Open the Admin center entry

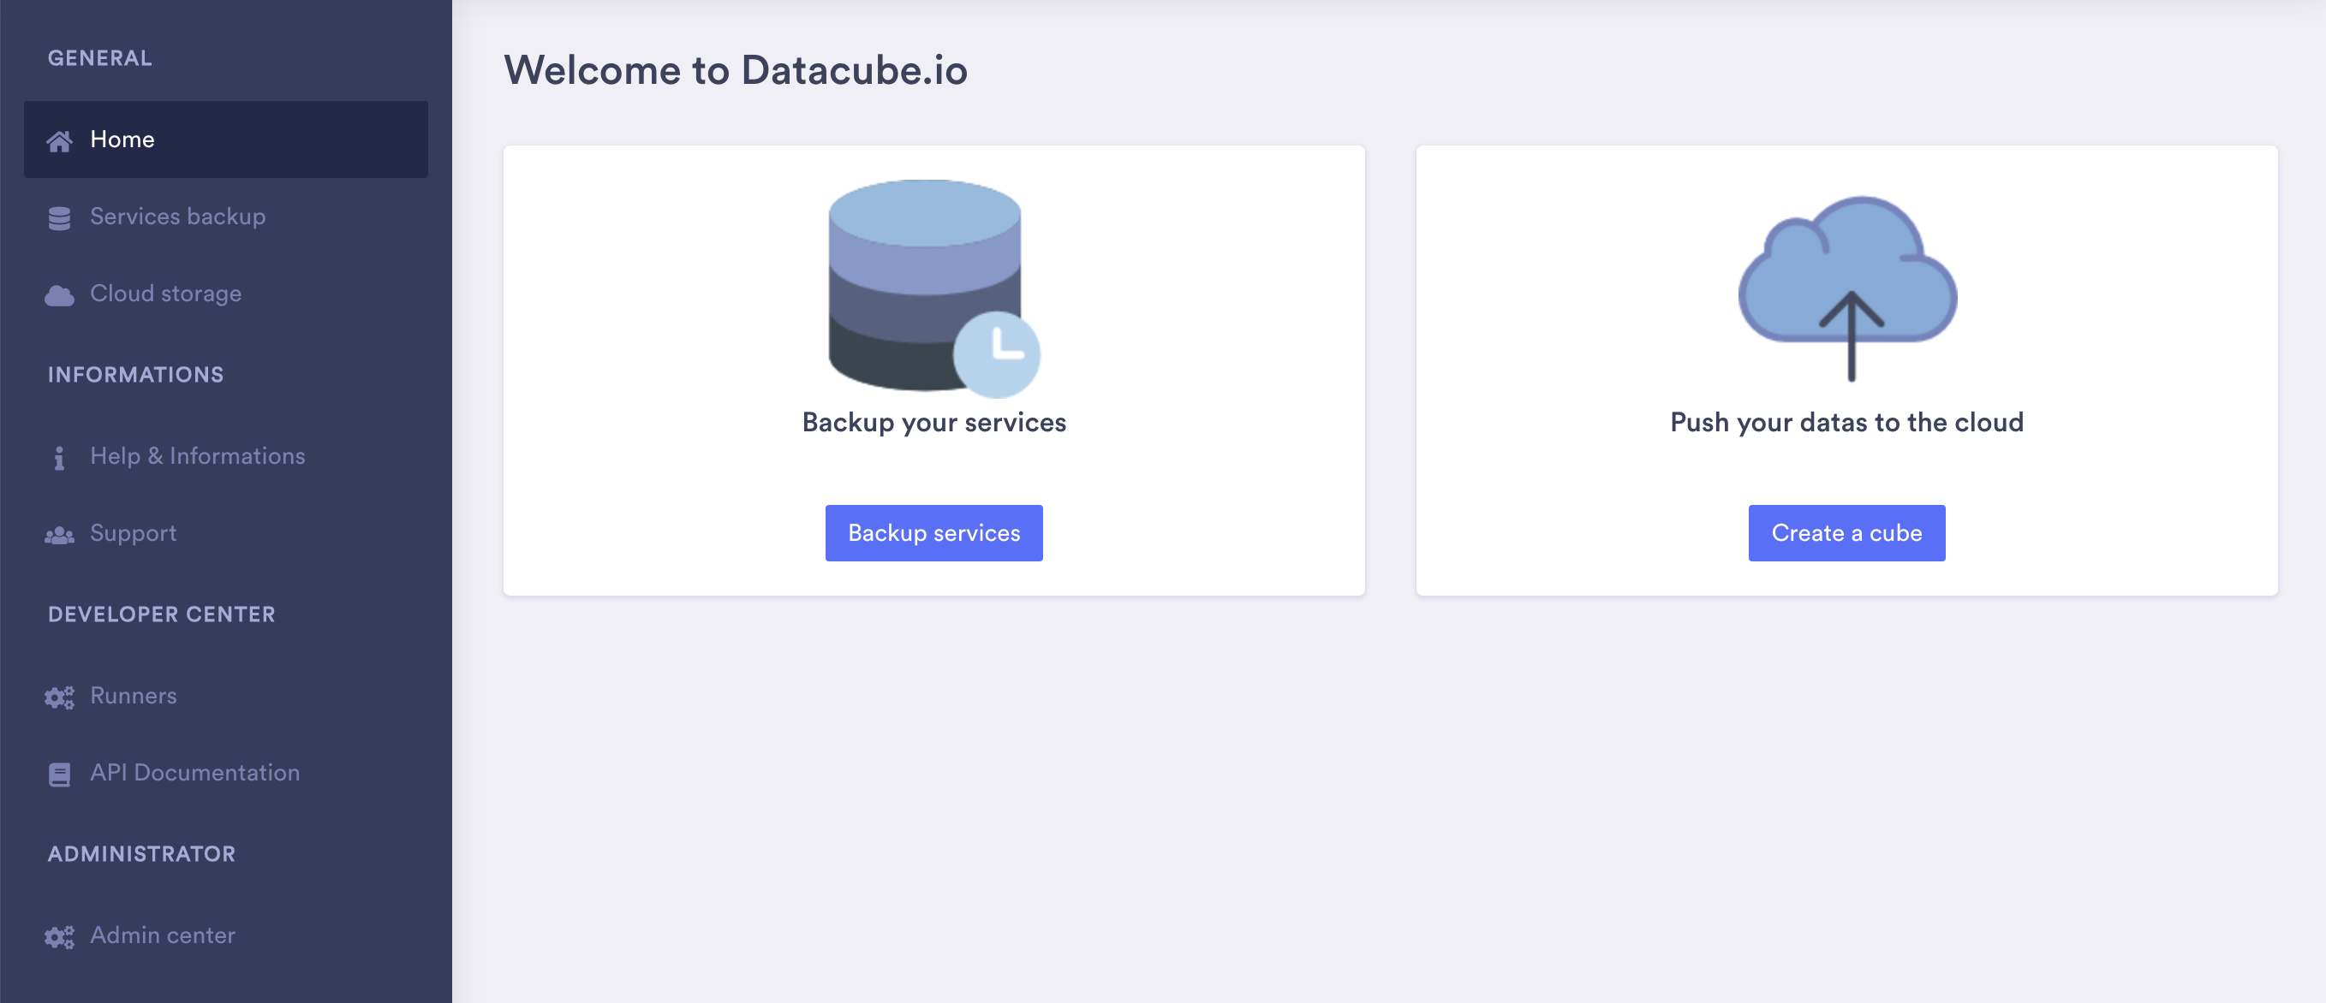tap(226, 935)
